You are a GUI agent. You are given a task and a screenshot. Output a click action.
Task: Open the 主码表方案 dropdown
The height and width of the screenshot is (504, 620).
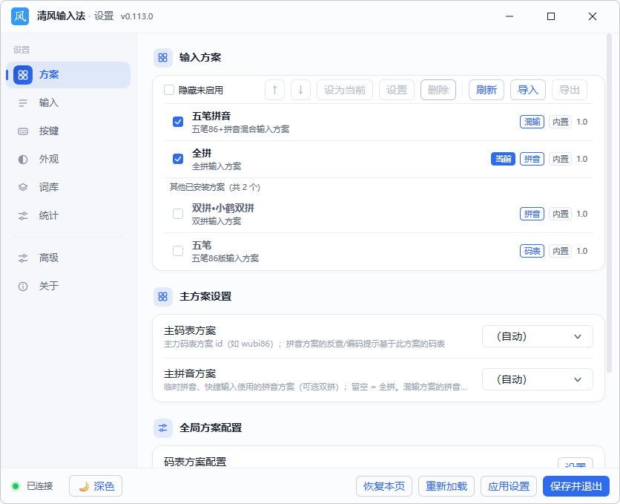pyautogui.click(x=538, y=336)
